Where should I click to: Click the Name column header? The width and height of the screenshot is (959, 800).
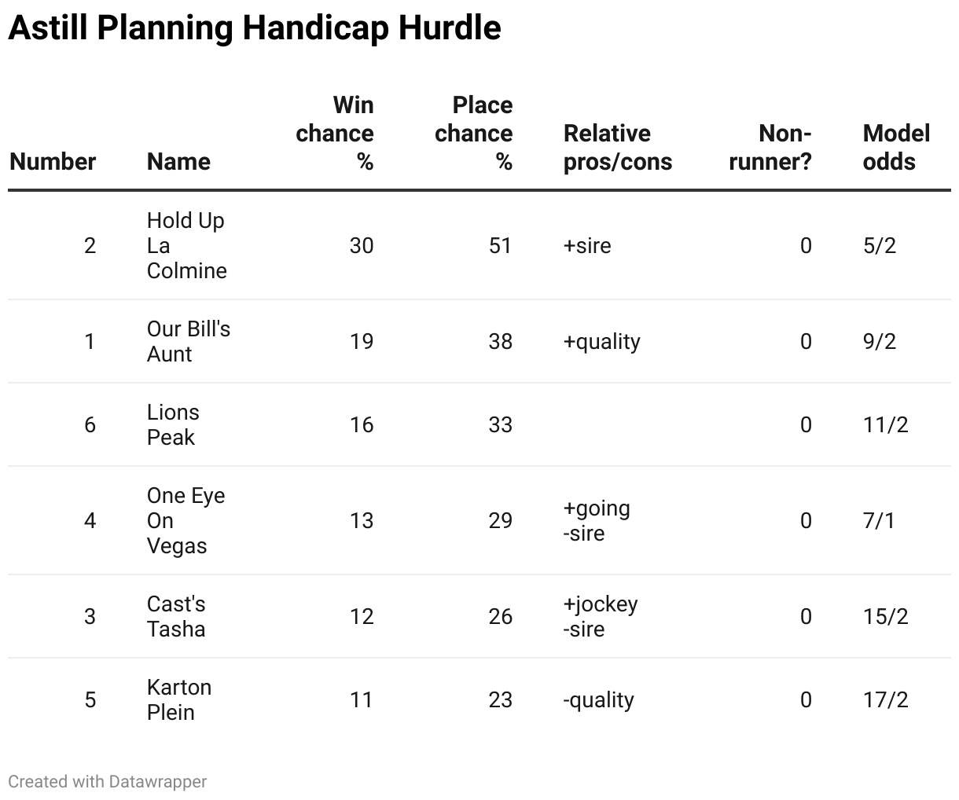(x=178, y=162)
